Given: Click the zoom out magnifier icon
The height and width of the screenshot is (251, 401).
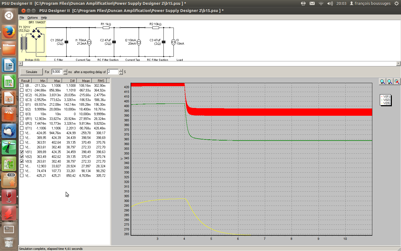Looking at the screenshot, I should 390,81.
